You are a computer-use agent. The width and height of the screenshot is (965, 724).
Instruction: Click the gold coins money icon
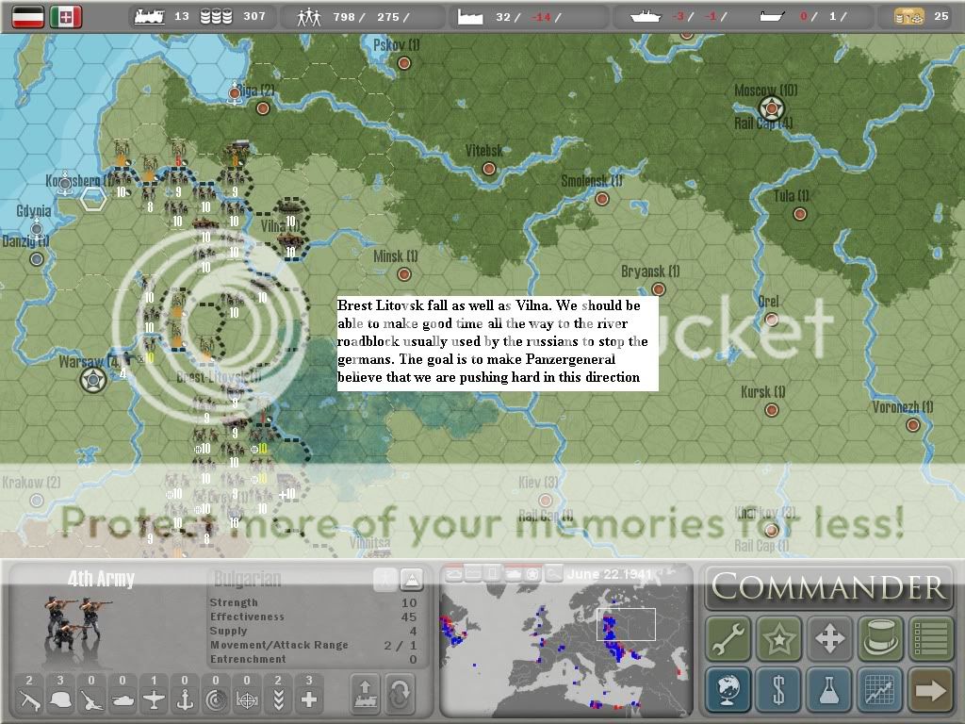(909, 17)
